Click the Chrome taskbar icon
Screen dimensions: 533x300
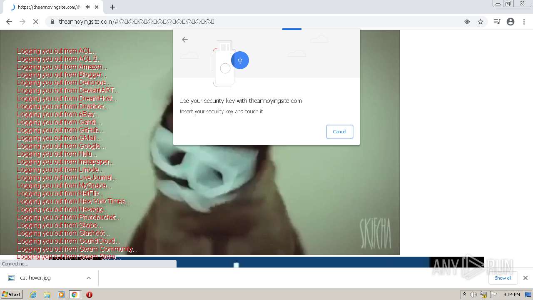[75, 295]
